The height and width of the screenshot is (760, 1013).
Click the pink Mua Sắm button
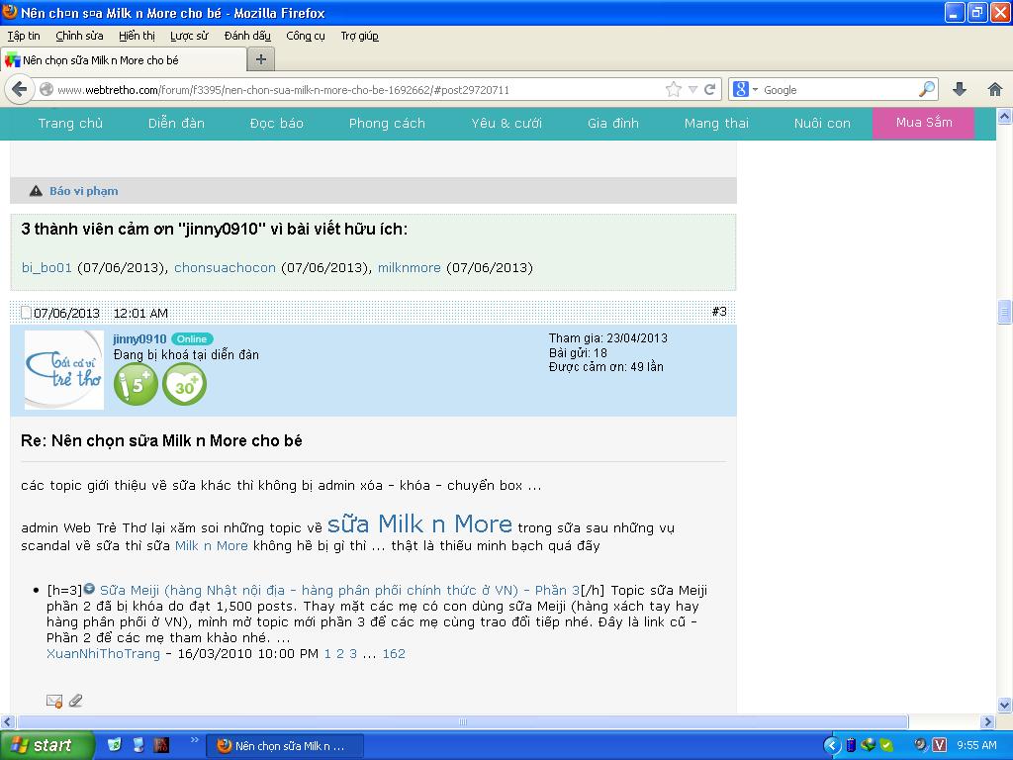(x=923, y=123)
